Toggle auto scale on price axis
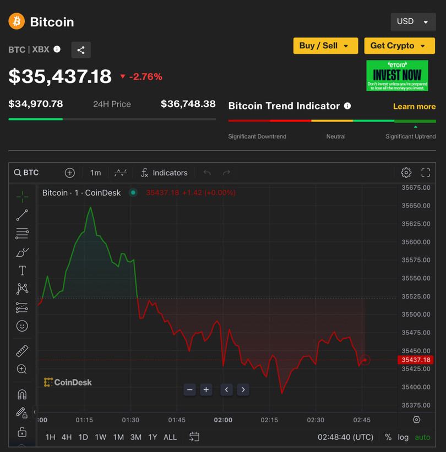Screen dimensions: 446x452 click(x=422, y=437)
